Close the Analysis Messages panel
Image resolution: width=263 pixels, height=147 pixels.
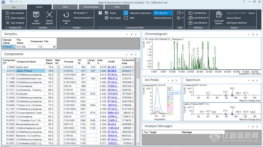pos(257,127)
